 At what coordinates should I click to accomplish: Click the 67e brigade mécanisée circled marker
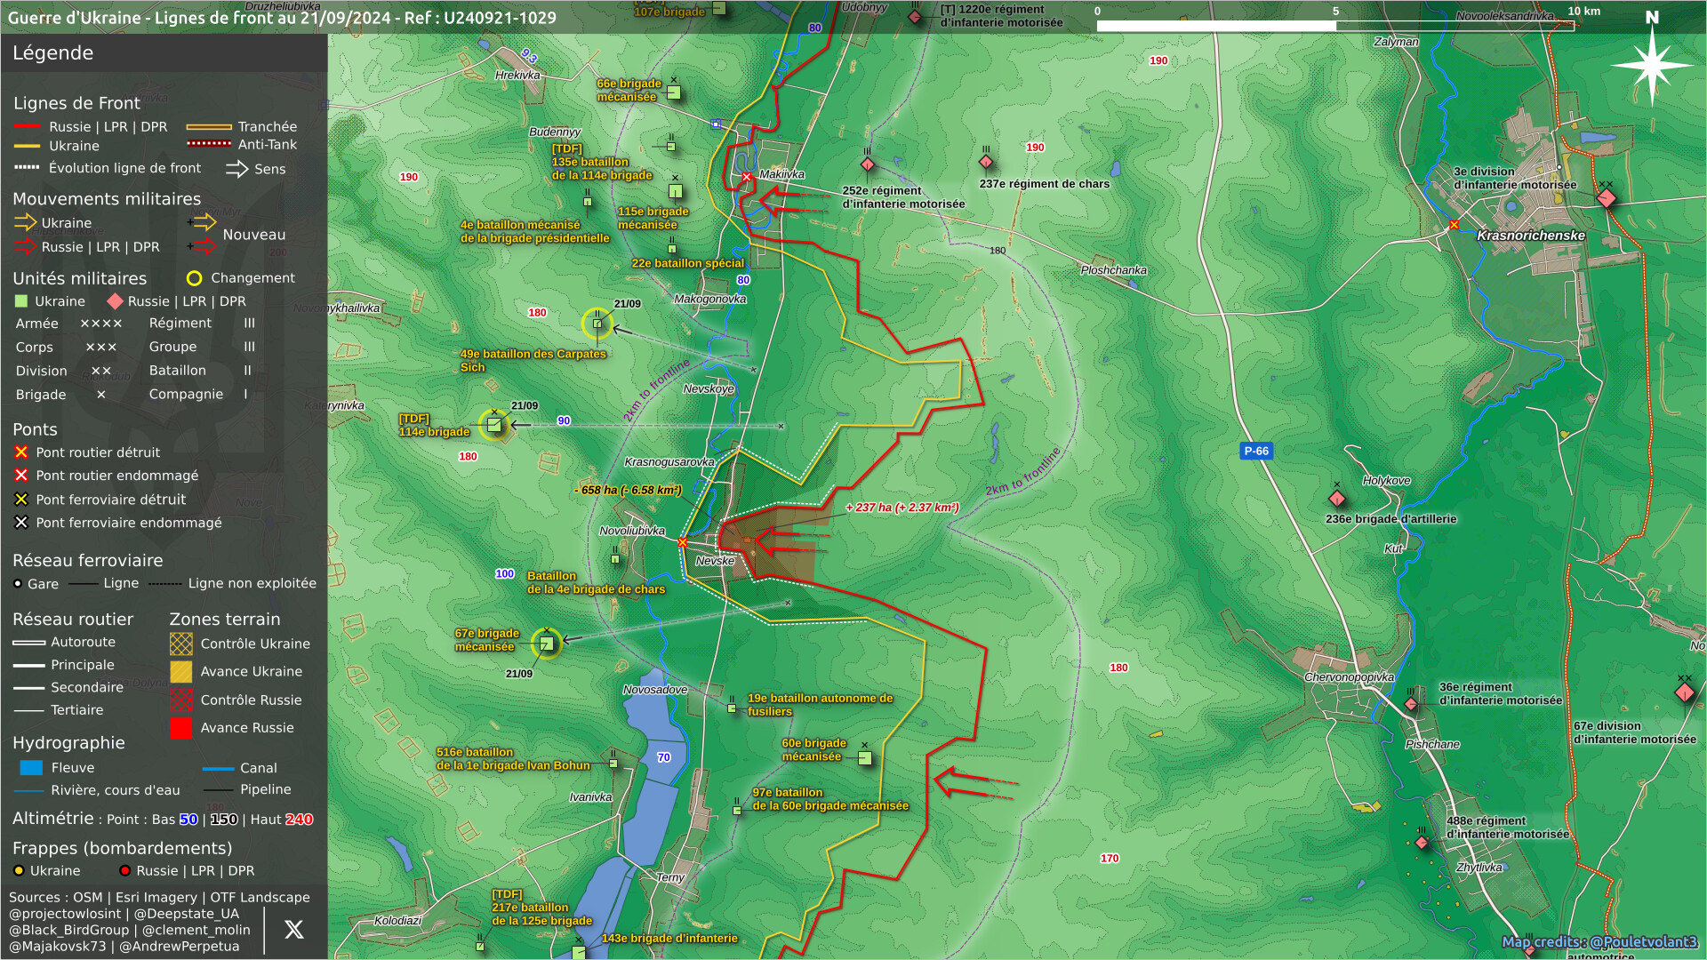tap(546, 644)
